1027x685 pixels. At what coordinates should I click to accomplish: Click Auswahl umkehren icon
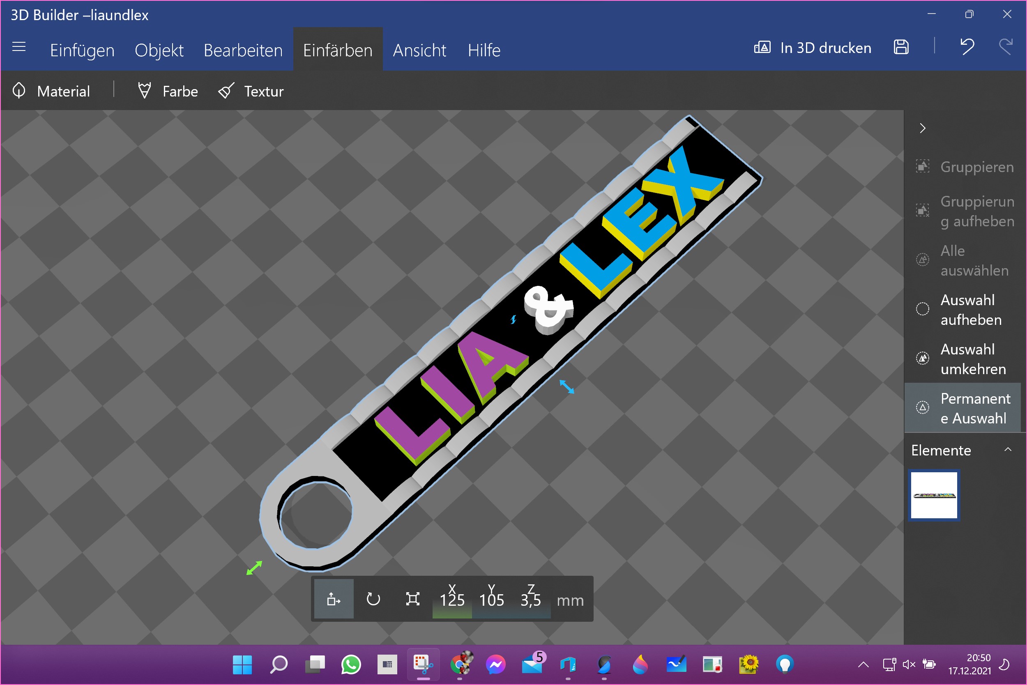click(x=923, y=358)
